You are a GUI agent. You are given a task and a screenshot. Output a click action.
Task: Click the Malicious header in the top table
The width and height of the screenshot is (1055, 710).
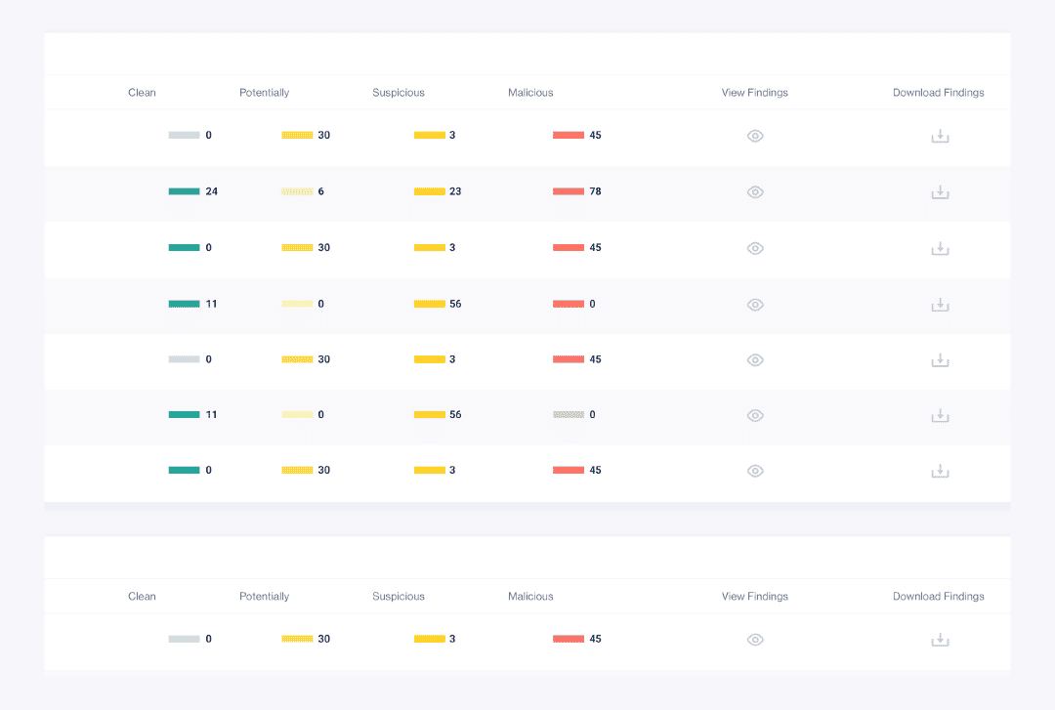coord(530,93)
